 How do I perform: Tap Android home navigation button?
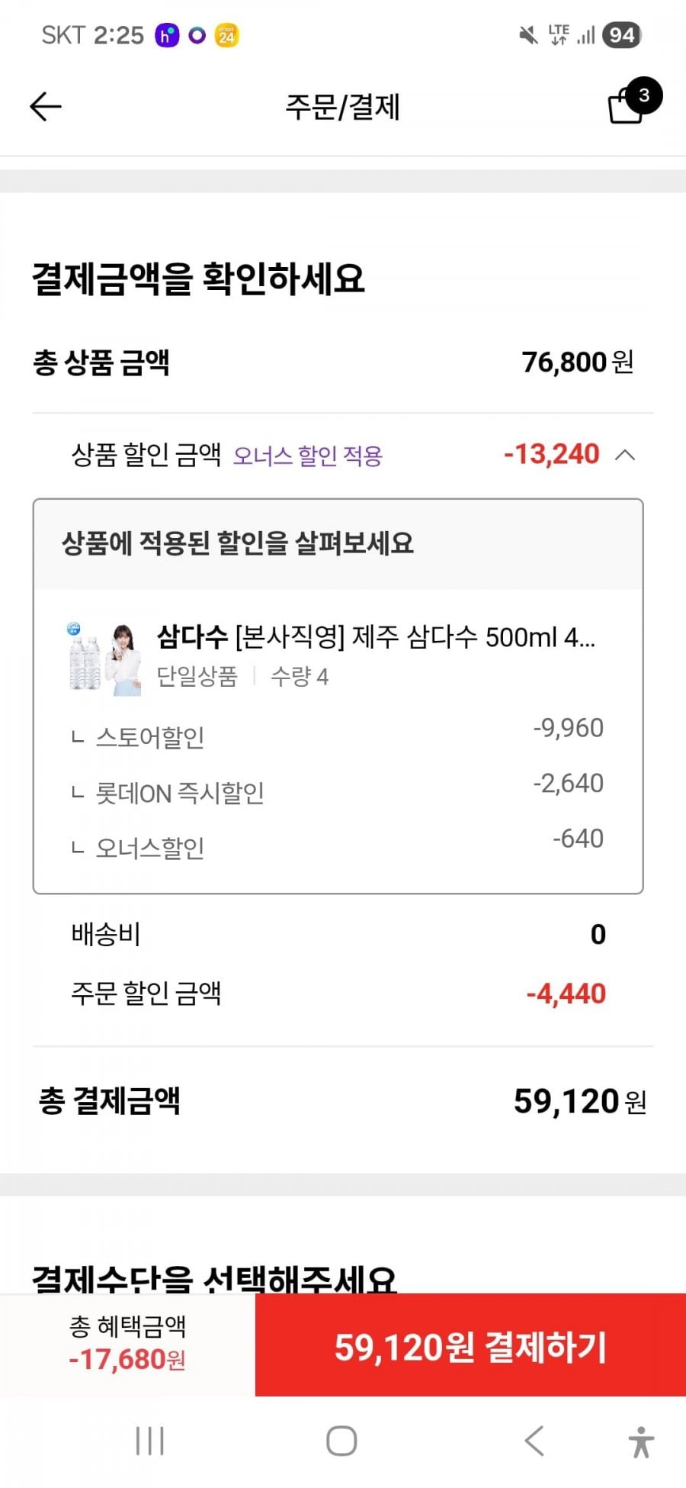point(341,1441)
